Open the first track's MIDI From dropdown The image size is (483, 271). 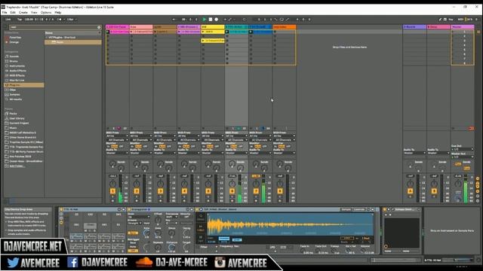pos(117,135)
